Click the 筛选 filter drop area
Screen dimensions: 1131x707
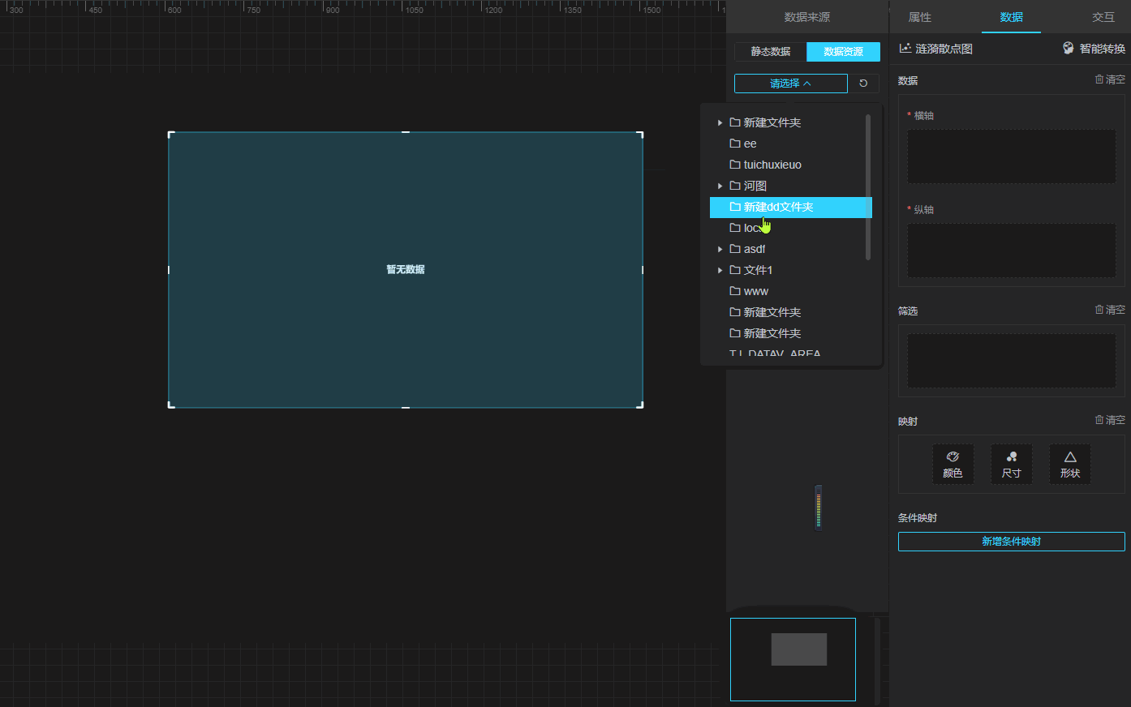[1012, 361]
